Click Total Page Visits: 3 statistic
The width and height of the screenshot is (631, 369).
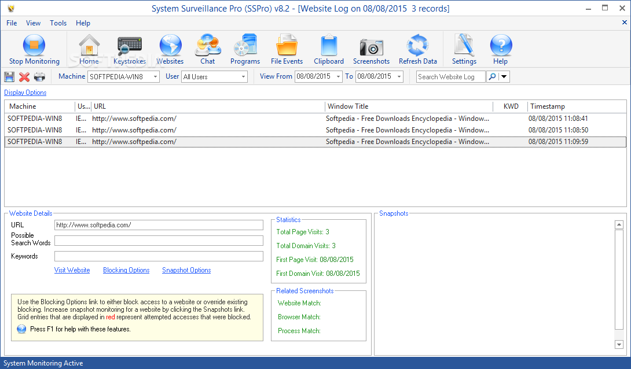303,232
